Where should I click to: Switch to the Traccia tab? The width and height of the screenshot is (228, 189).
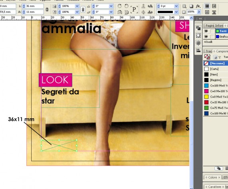208,51
